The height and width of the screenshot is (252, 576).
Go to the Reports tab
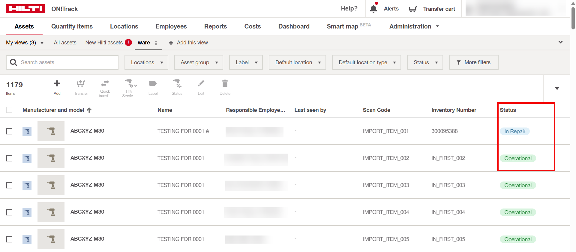[x=215, y=26]
